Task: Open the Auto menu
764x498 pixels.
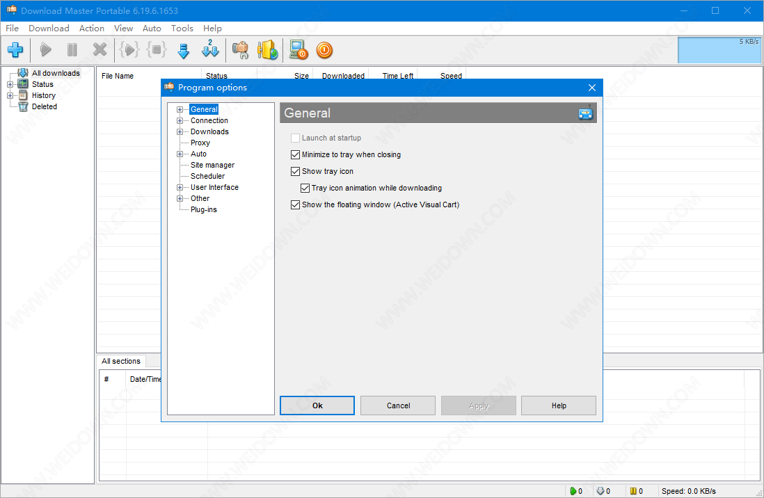Action: coord(152,29)
